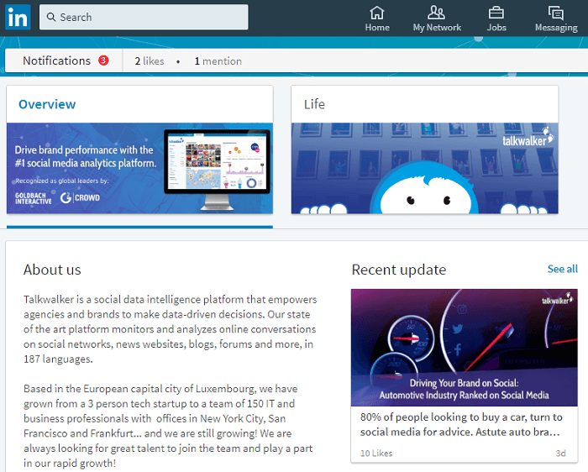Open the Notifications panel label

[x=56, y=60]
